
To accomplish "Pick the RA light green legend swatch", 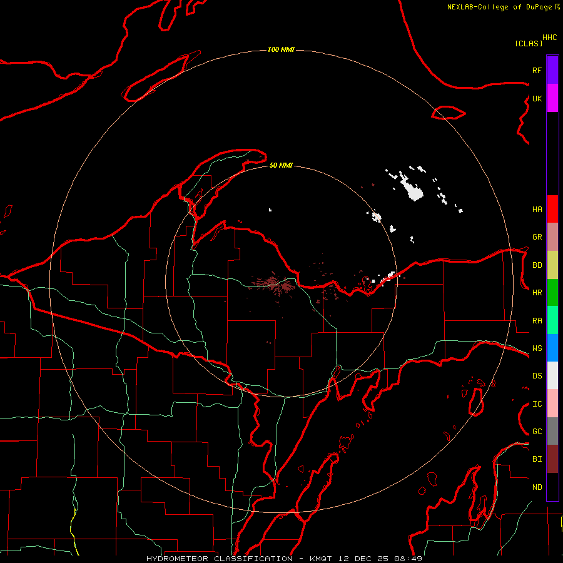I will [552, 320].
